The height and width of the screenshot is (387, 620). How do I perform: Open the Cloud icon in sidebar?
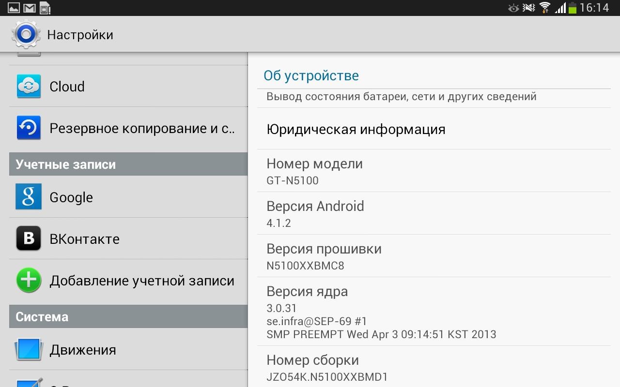click(x=29, y=87)
